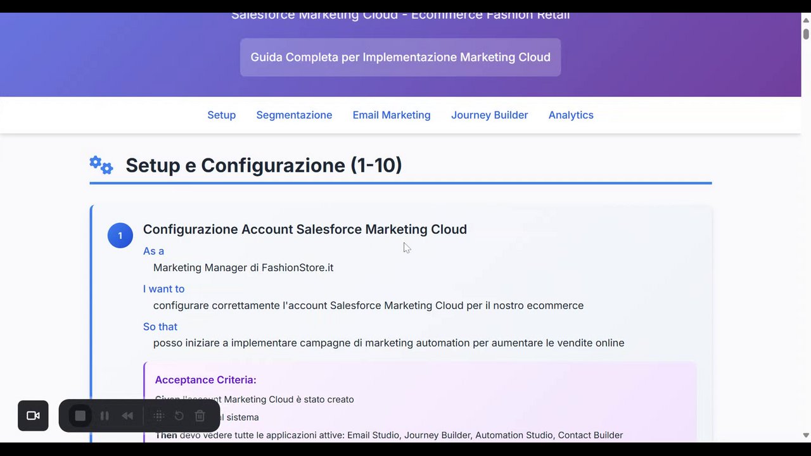Navigate to Journey Builder section

(x=489, y=115)
